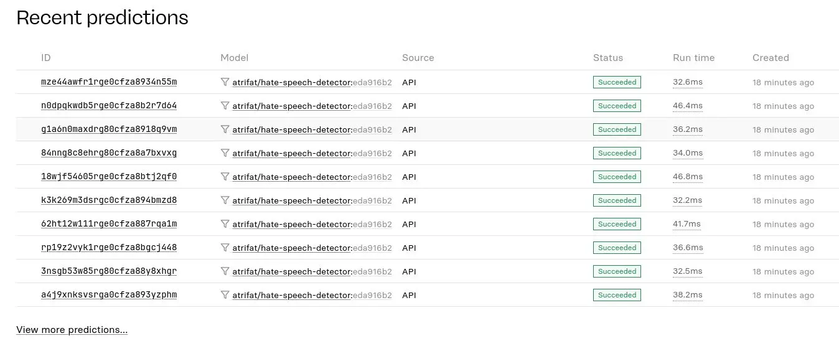The width and height of the screenshot is (839, 351).
Task: Click filter icon in n0dpqkwdb5rge0cfza8b2r7d64 row
Action: [x=225, y=106]
